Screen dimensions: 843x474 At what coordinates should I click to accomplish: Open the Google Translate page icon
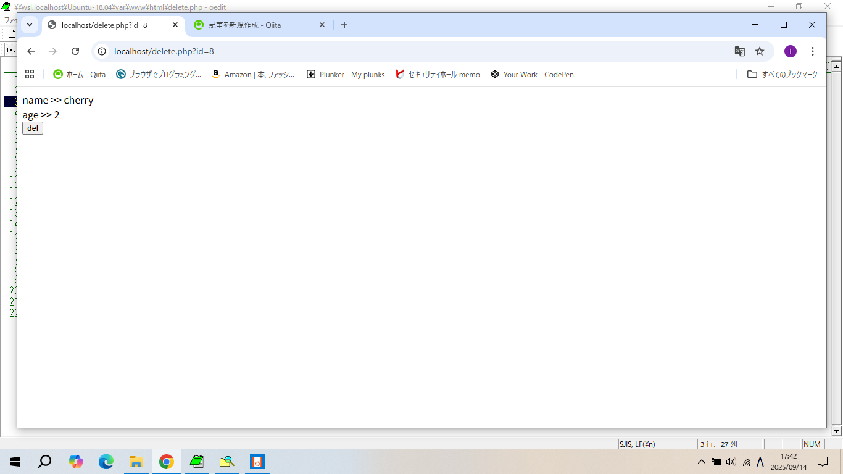(x=739, y=51)
